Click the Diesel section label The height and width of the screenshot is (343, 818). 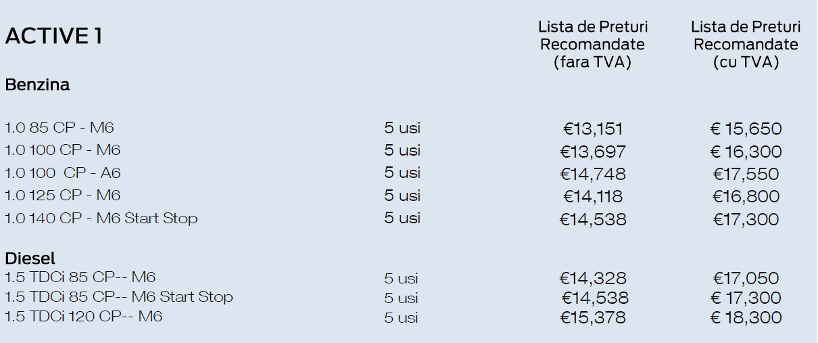pos(30,258)
